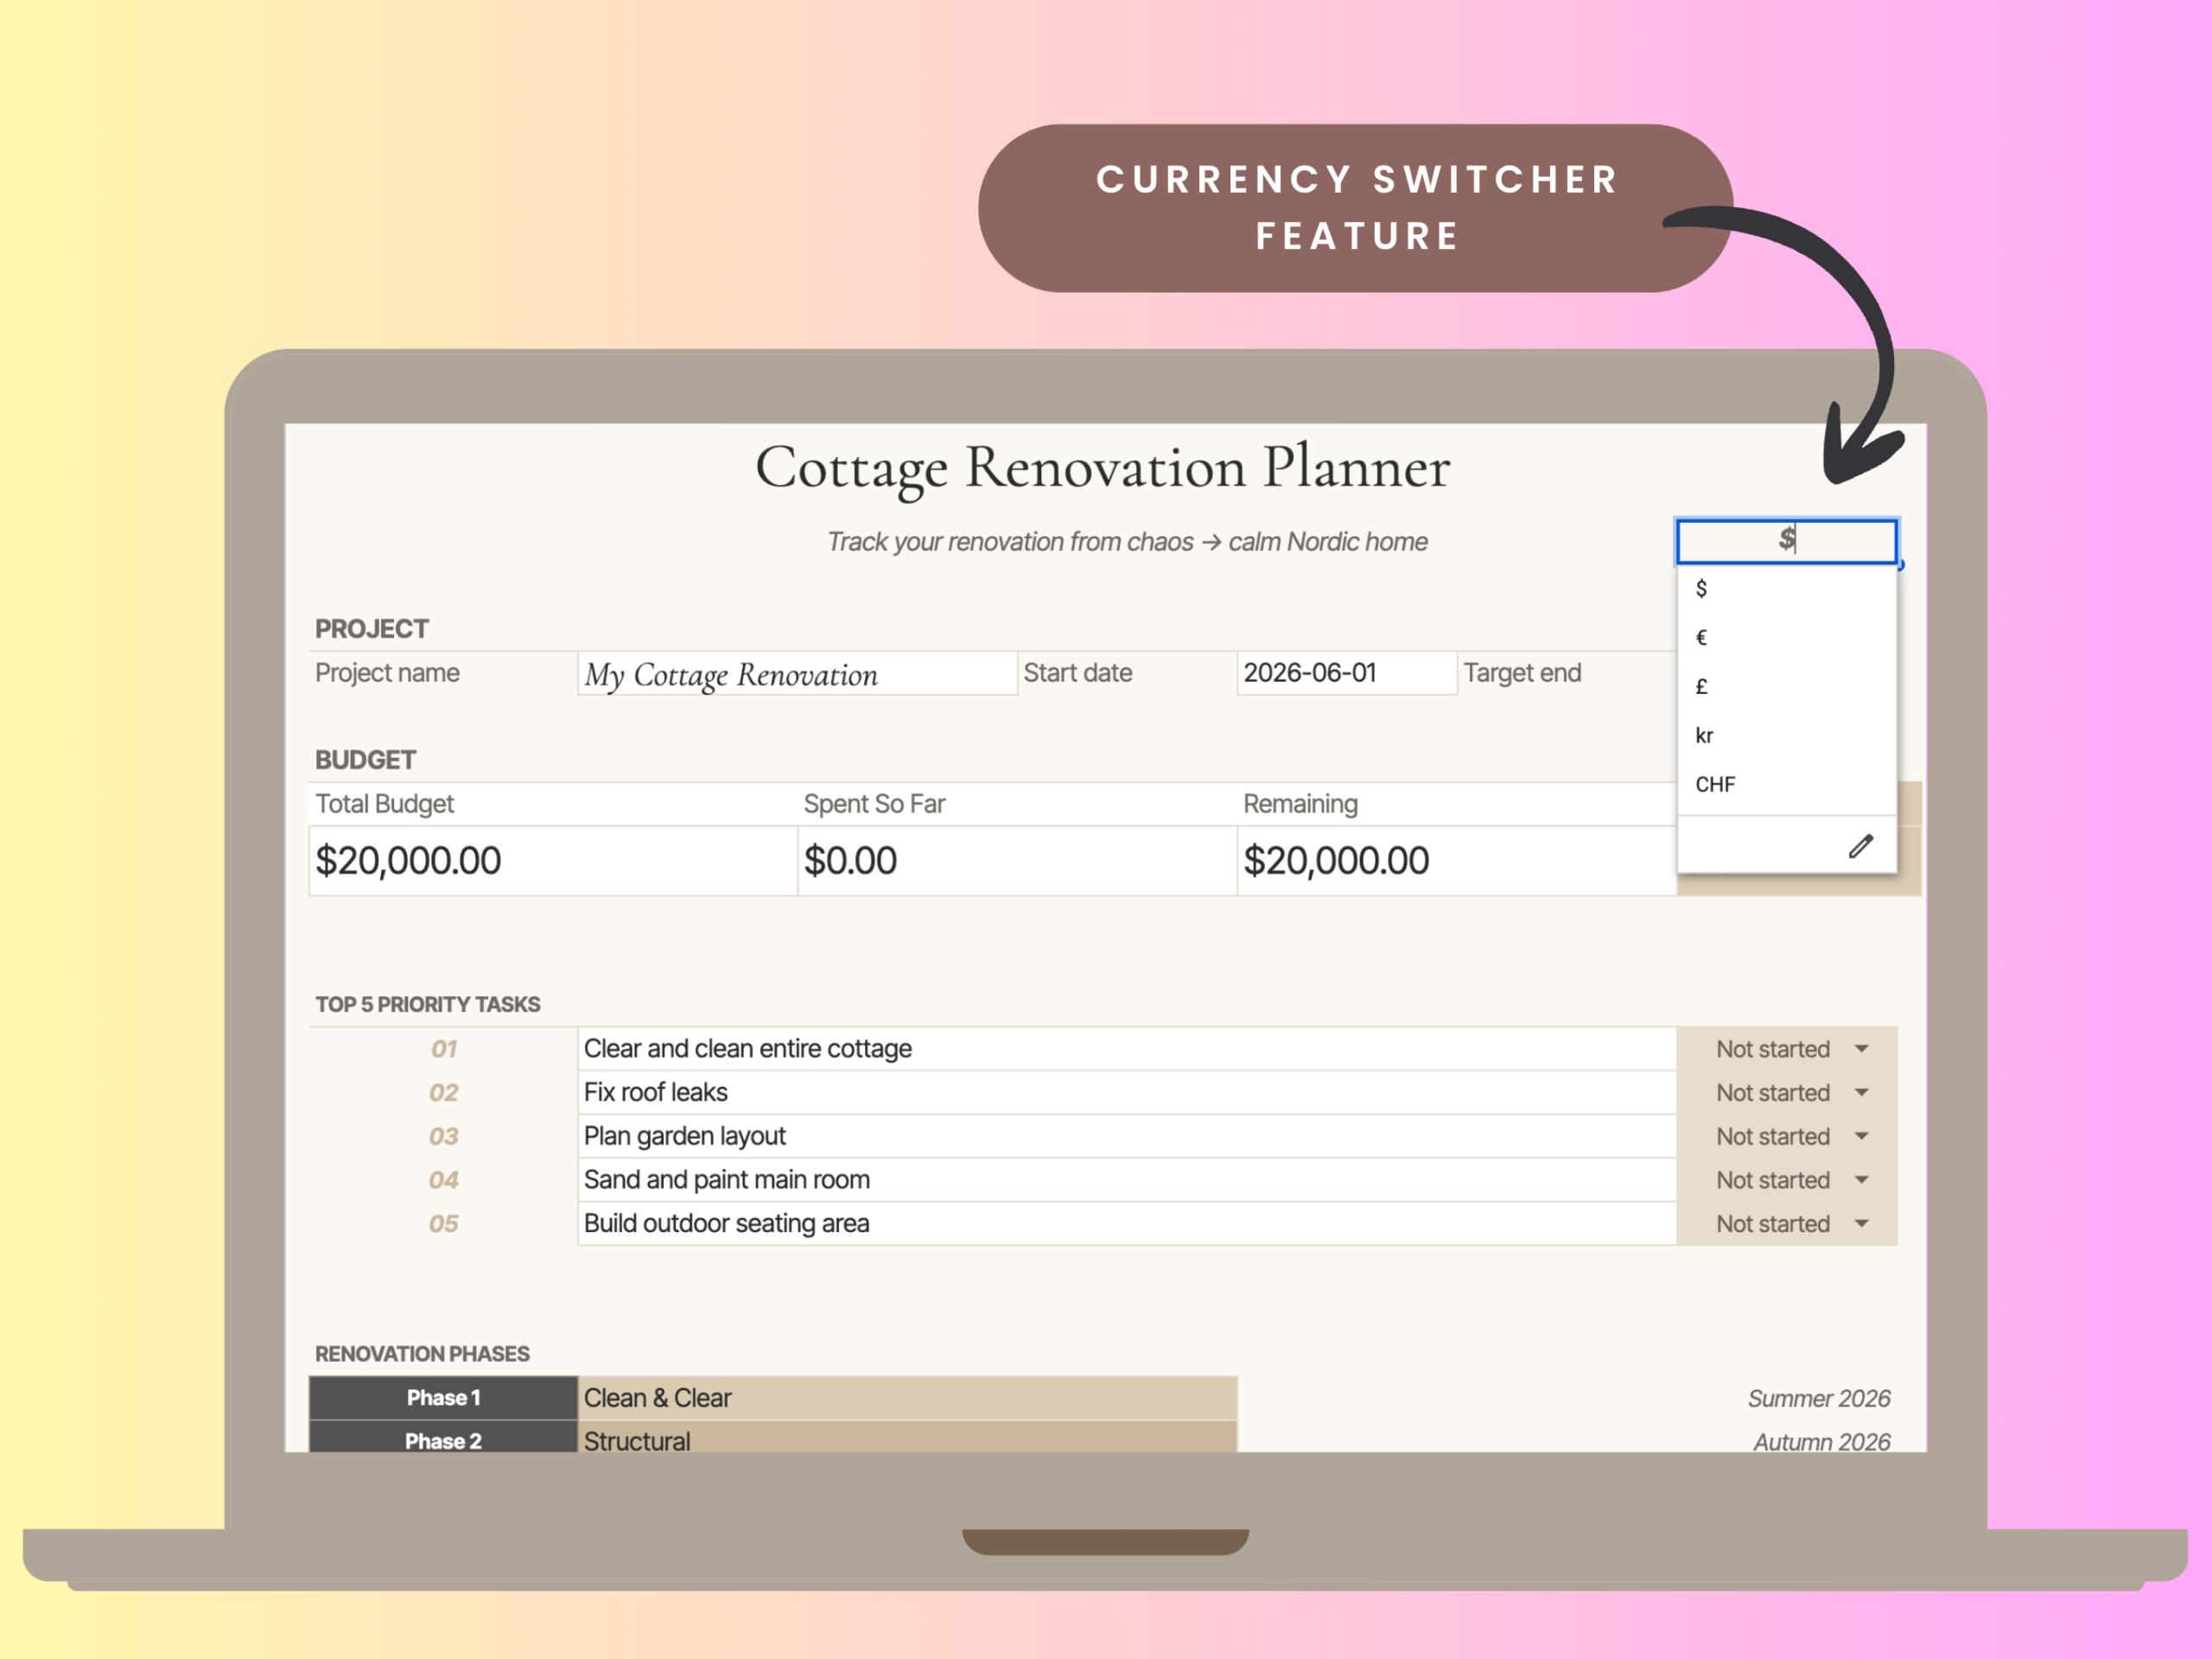Click the Phase 1 label cell
2212x1659 pixels.
tap(443, 1398)
